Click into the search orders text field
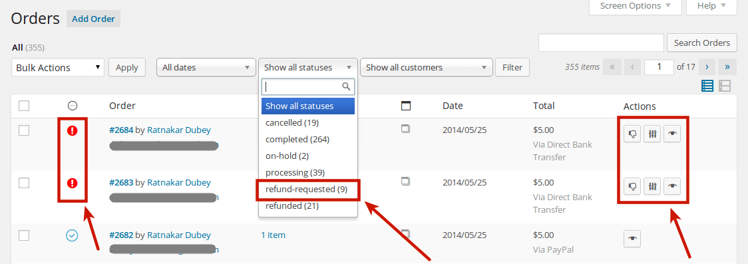Screen dimensions: 748x264 pos(601,43)
